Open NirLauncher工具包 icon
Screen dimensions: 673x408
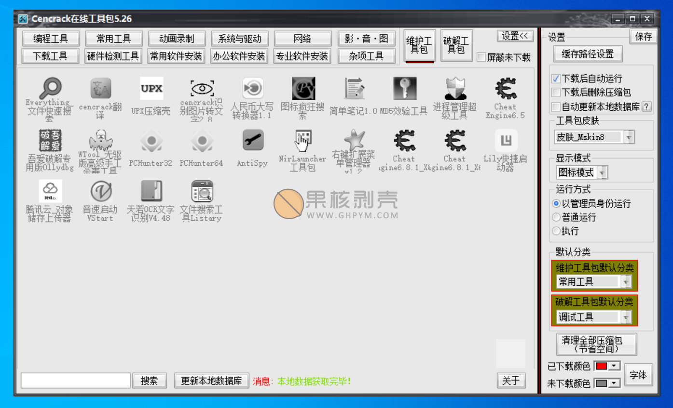(x=303, y=141)
